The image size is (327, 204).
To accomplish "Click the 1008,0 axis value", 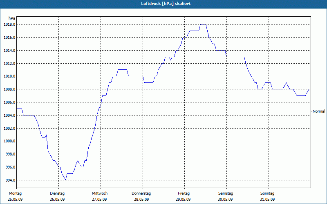I will pos(9,89).
